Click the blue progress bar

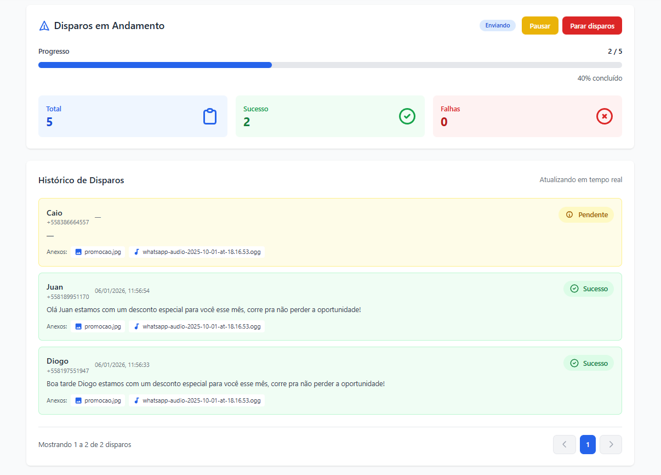click(155, 65)
